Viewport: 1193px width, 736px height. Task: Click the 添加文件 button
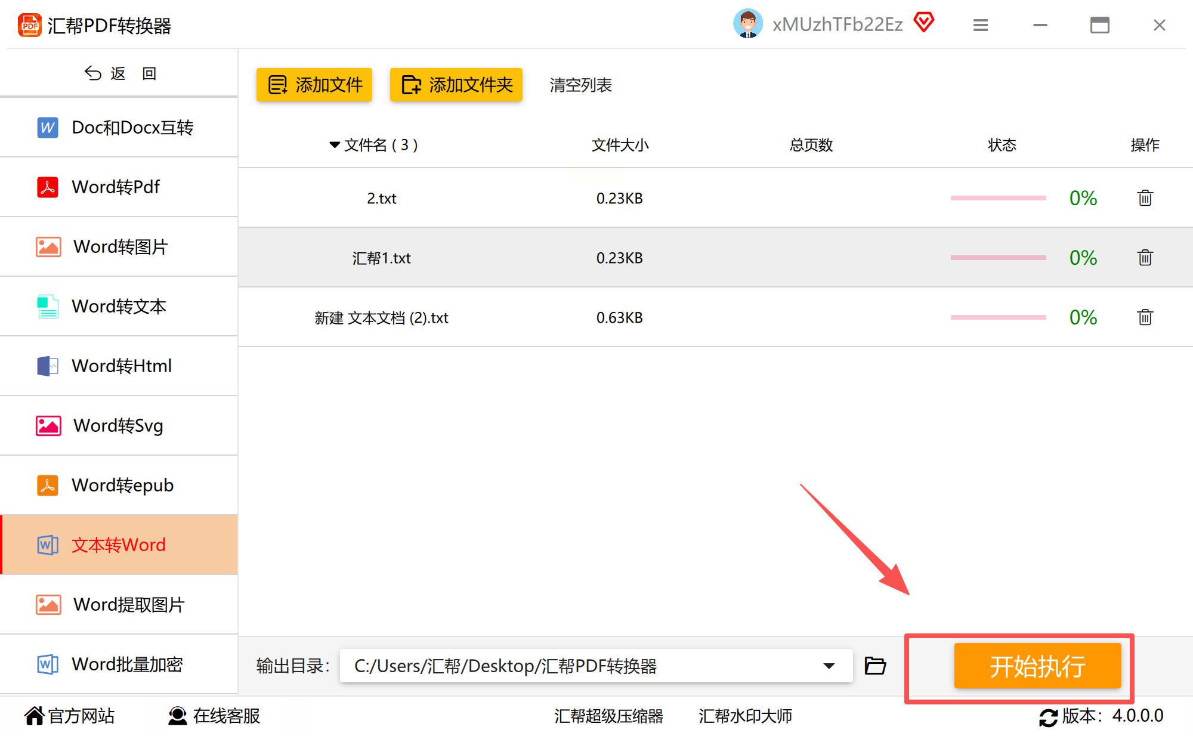314,85
